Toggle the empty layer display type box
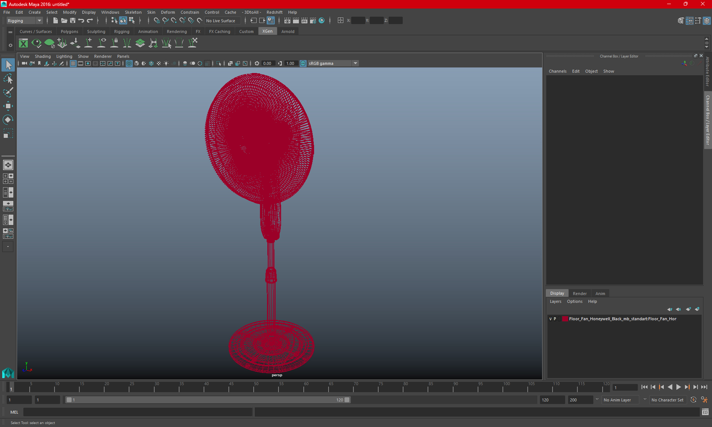Screen dimensions: 712x427 (x=559, y=319)
